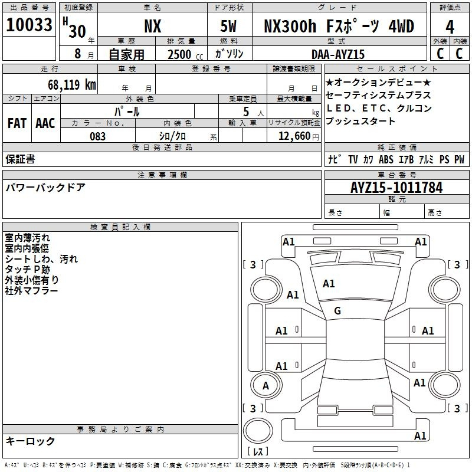Click chassis number AYZ15-1011784
Screen dimensions: 472x472
pos(396,188)
